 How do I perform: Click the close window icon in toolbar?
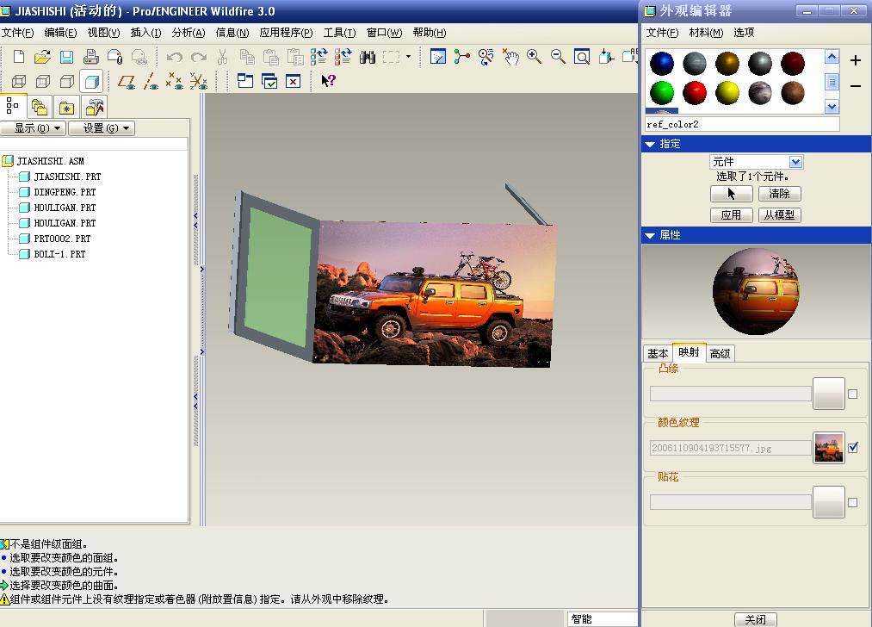coord(293,81)
